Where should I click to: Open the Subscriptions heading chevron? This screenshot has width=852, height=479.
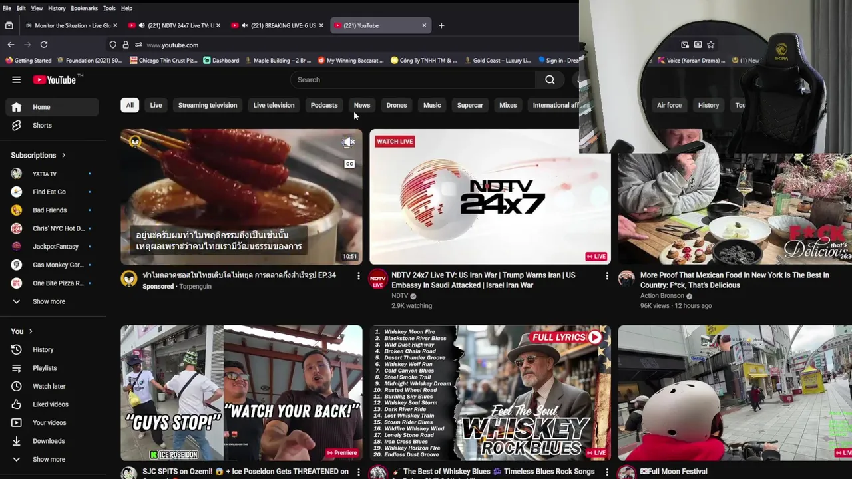coord(64,155)
